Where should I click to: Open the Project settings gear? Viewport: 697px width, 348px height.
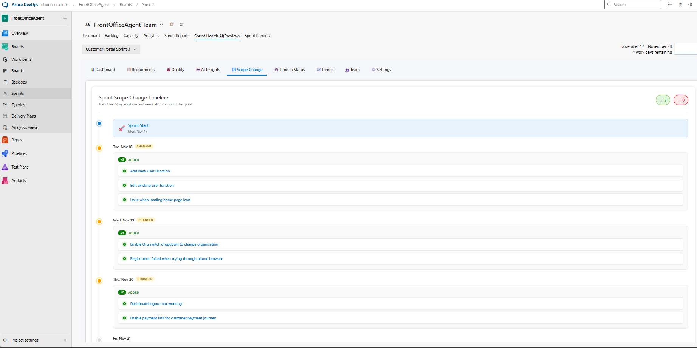5,340
